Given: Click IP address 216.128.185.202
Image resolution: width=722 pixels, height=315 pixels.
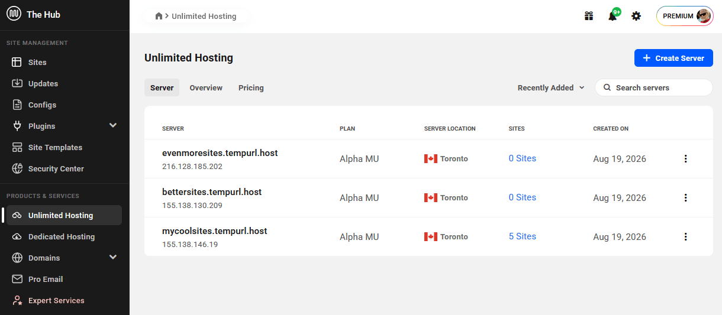Looking at the screenshot, I should (192, 167).
